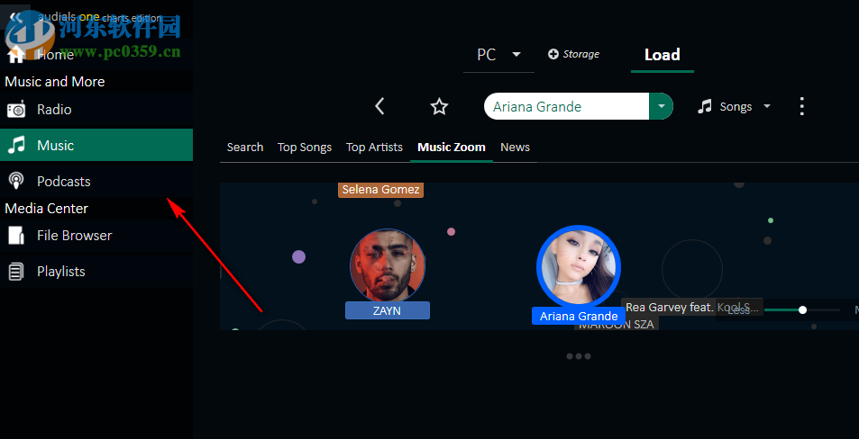Click the ZAYN name label
The height and width of the screenshot is (439, 859).
pos(388,310)
